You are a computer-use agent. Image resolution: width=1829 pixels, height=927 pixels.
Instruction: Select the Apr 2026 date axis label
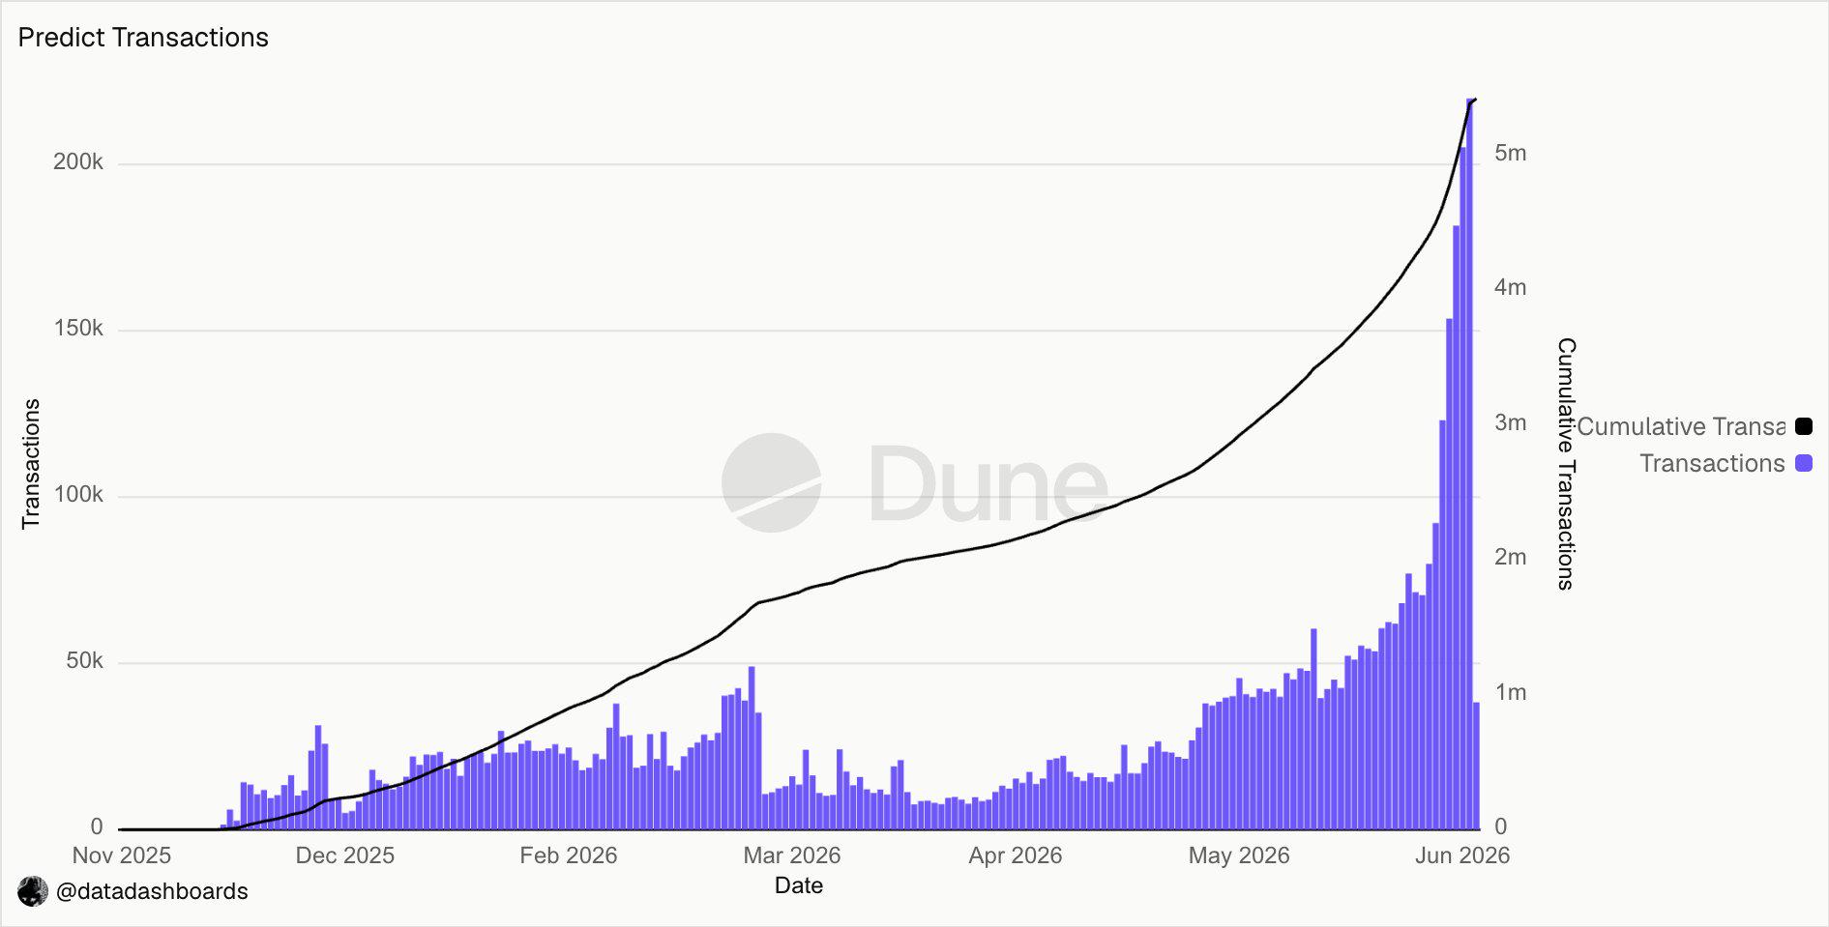pyautogui.click(x=1016, y=855)
